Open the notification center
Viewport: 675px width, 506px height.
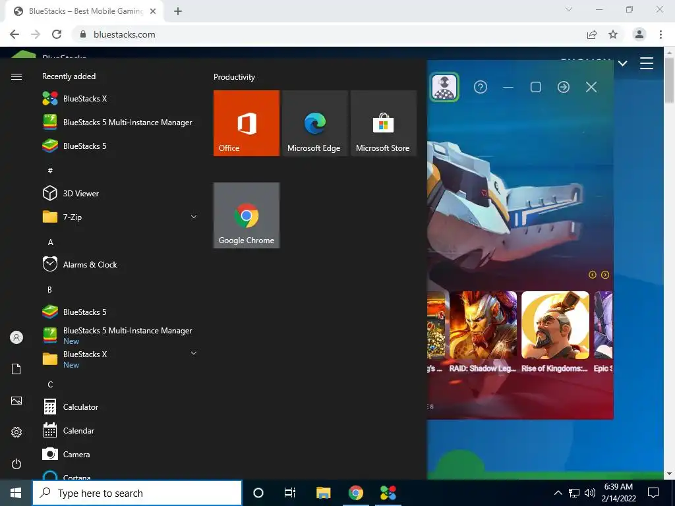[x=653, y=493]
